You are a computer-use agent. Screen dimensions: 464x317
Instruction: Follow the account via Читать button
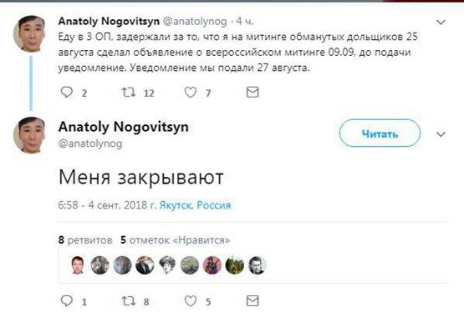[380, 133]
